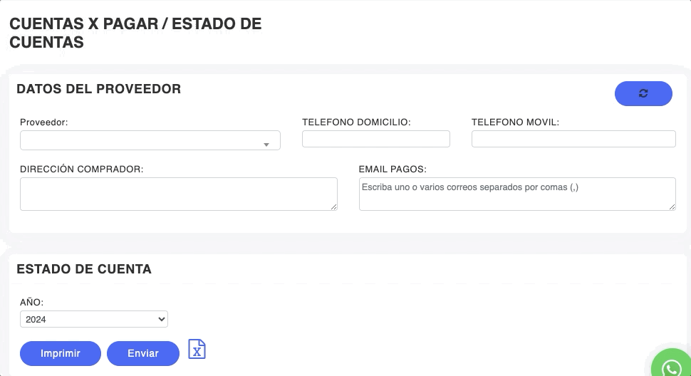
Task: Click the EMAIL PAGOS textarea resize handle
Action: 672,207
